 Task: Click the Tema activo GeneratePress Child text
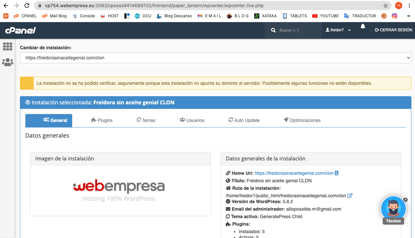pos(281,216)
